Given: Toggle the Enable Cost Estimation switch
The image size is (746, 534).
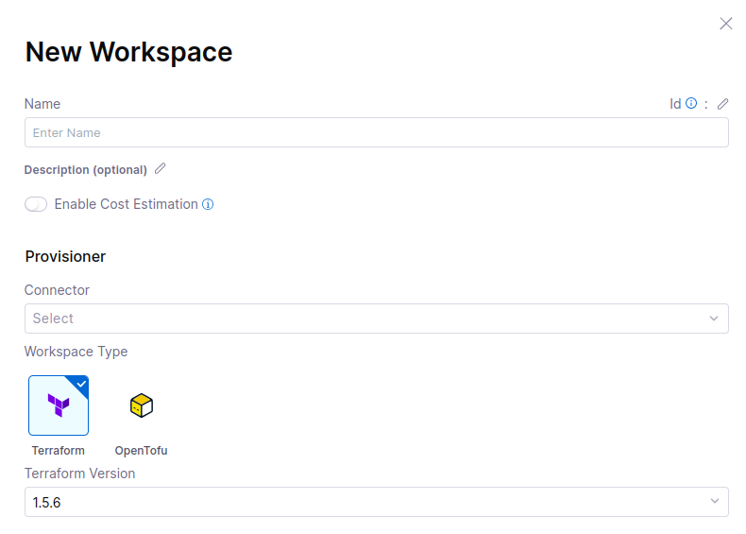Looking at the screenshot, I should point(36,204).
